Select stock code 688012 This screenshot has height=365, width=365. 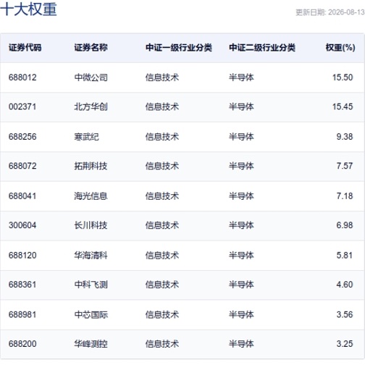22,77
